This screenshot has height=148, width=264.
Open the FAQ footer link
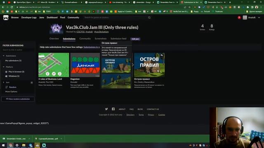click(x=132, y=109)
